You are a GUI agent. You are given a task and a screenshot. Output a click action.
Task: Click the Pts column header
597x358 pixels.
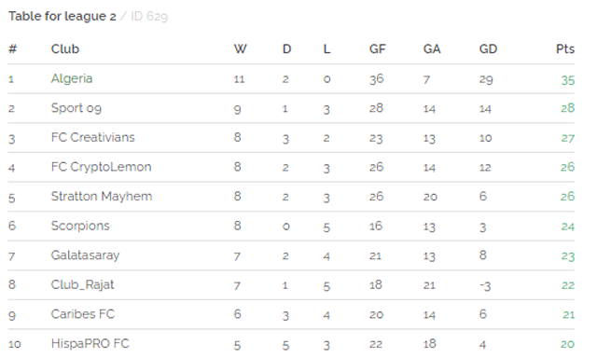[565, 49]
